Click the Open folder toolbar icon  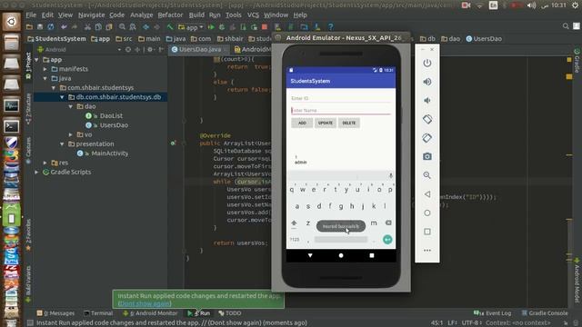click(x=29, y=27)
